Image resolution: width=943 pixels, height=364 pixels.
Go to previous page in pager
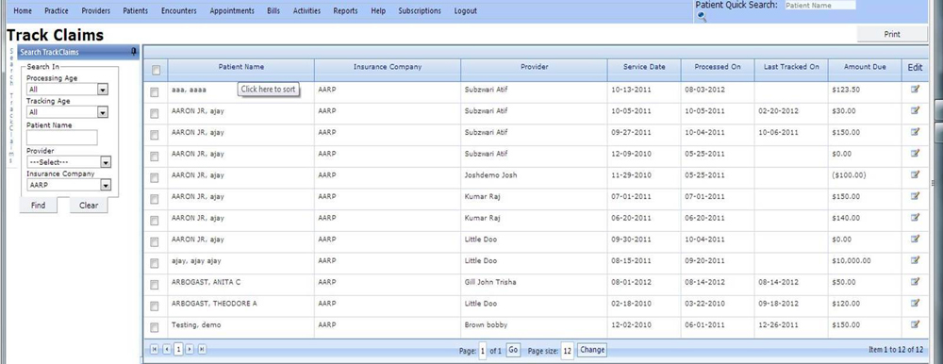click(167, 349)
